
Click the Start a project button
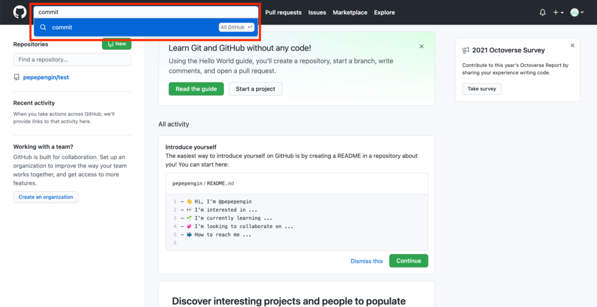(x=255, y=89)
